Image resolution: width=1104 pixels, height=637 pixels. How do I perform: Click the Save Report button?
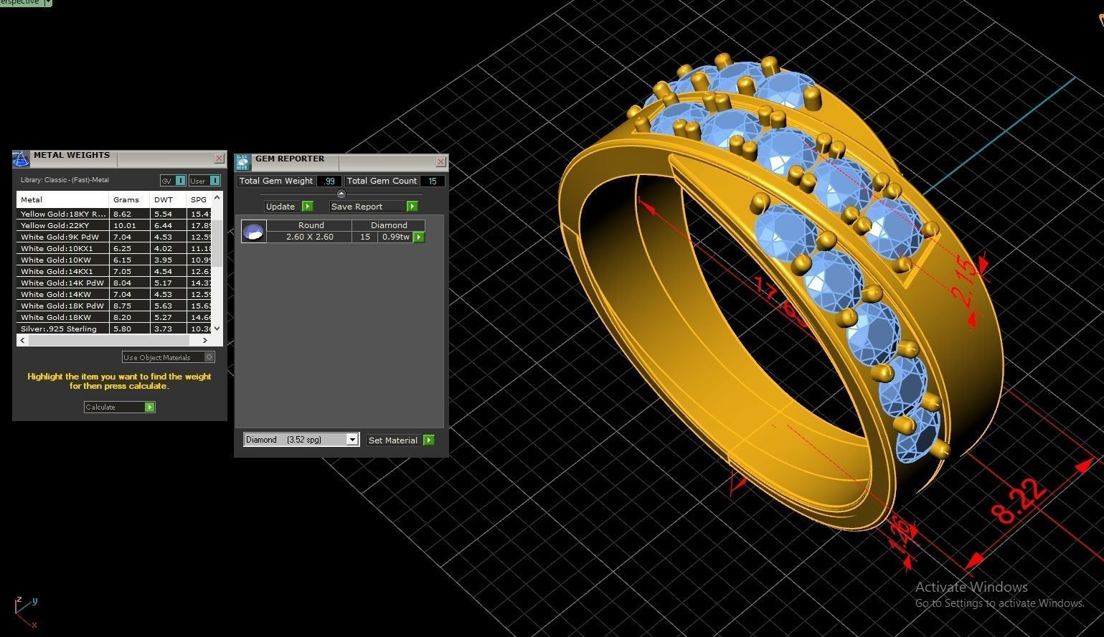tap(373, 207)
